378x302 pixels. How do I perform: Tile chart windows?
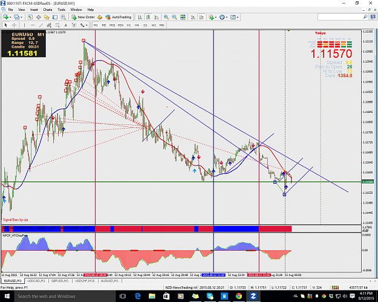[x=183, y=17]
